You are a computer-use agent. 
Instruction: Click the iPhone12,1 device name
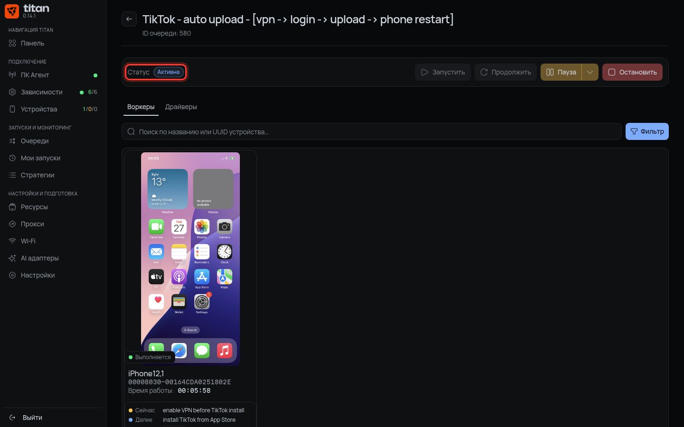click(x=146, y=373)
